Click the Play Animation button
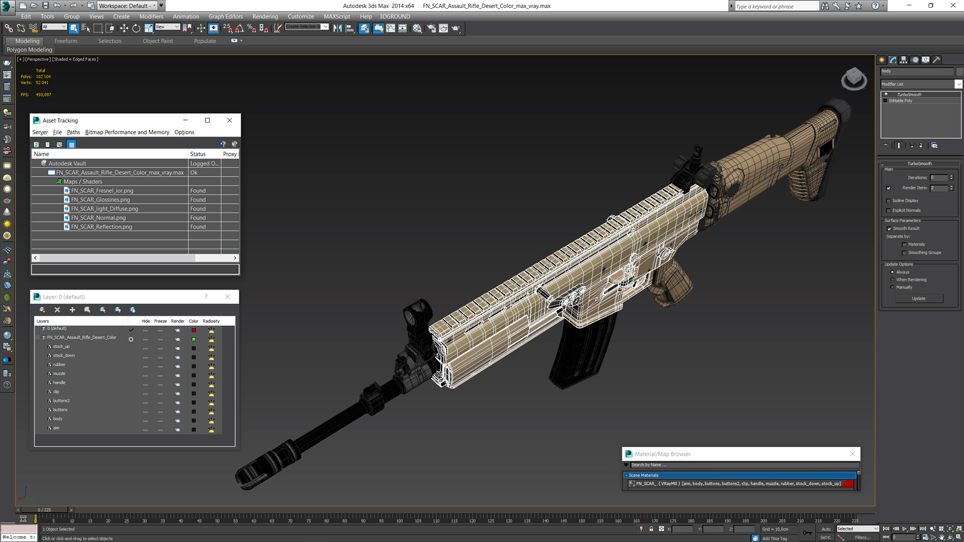 (905, 529)
